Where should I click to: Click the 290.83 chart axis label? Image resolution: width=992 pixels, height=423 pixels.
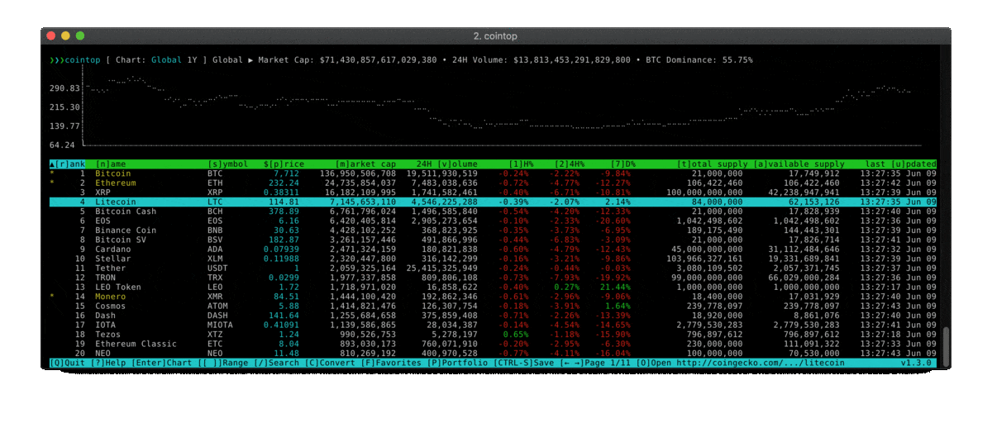[64, 88]
